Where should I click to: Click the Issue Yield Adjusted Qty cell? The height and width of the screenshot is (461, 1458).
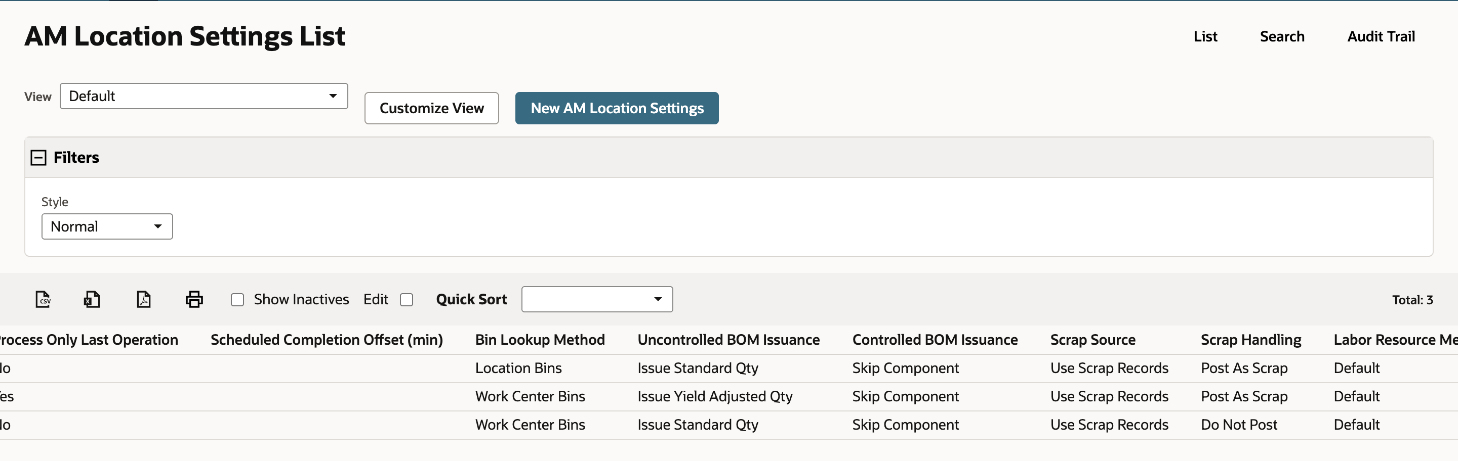[715, 397]
